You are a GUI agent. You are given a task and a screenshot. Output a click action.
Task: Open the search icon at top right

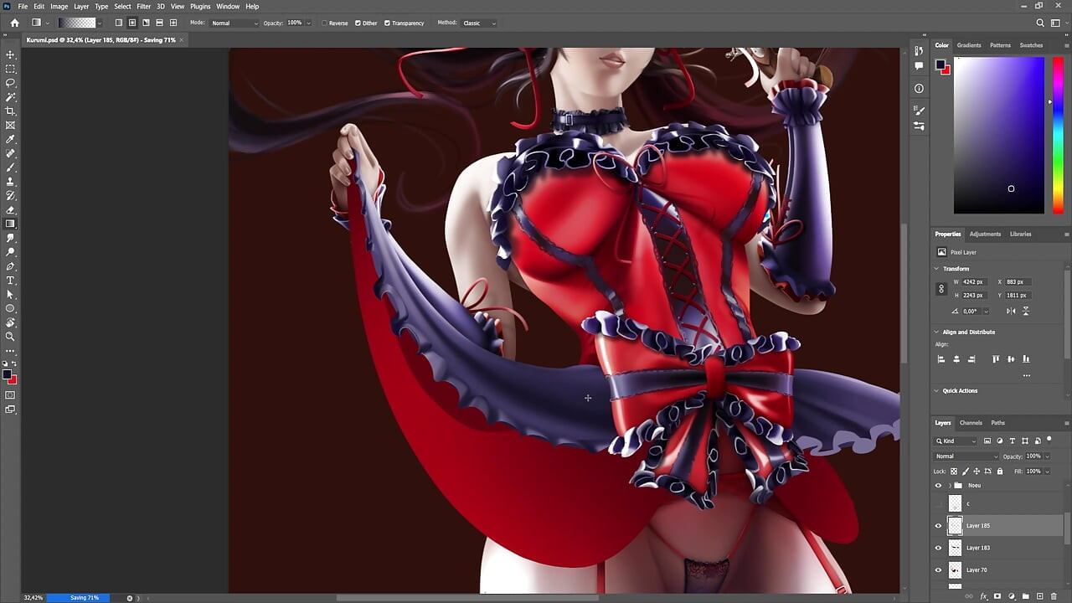[x=1040, y=23]
